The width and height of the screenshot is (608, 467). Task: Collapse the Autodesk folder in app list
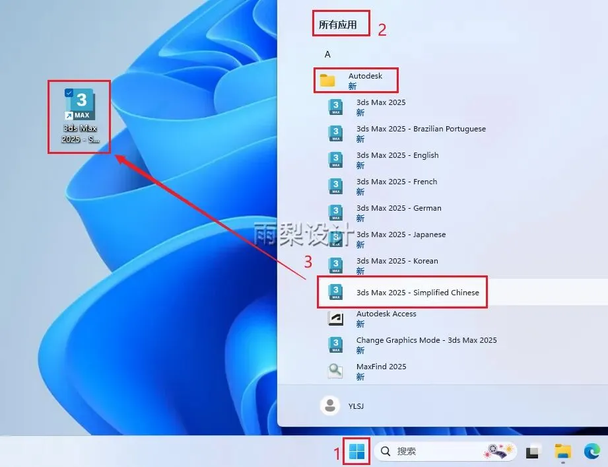pyautogui.click(x=356, y=81)
